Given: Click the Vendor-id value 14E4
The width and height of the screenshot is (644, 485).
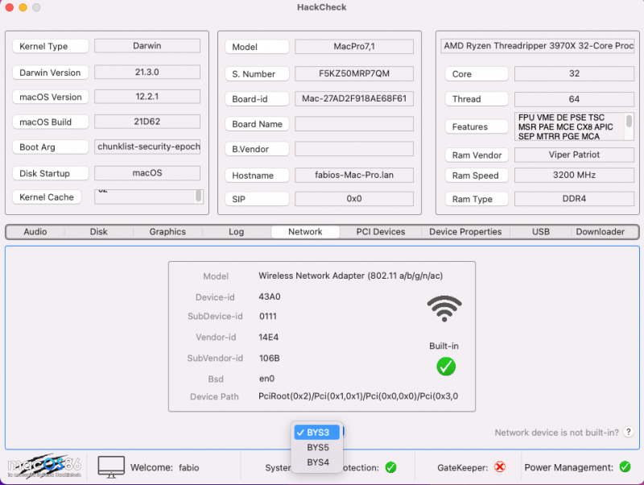Looking at the screenshot, I should (269, 338).
